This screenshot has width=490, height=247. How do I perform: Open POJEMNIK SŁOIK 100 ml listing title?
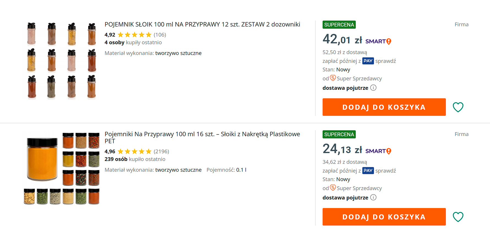pyautogui.click(x=202, y=24)
